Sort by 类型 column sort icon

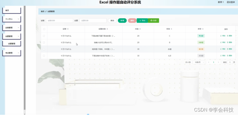point(203,29)
